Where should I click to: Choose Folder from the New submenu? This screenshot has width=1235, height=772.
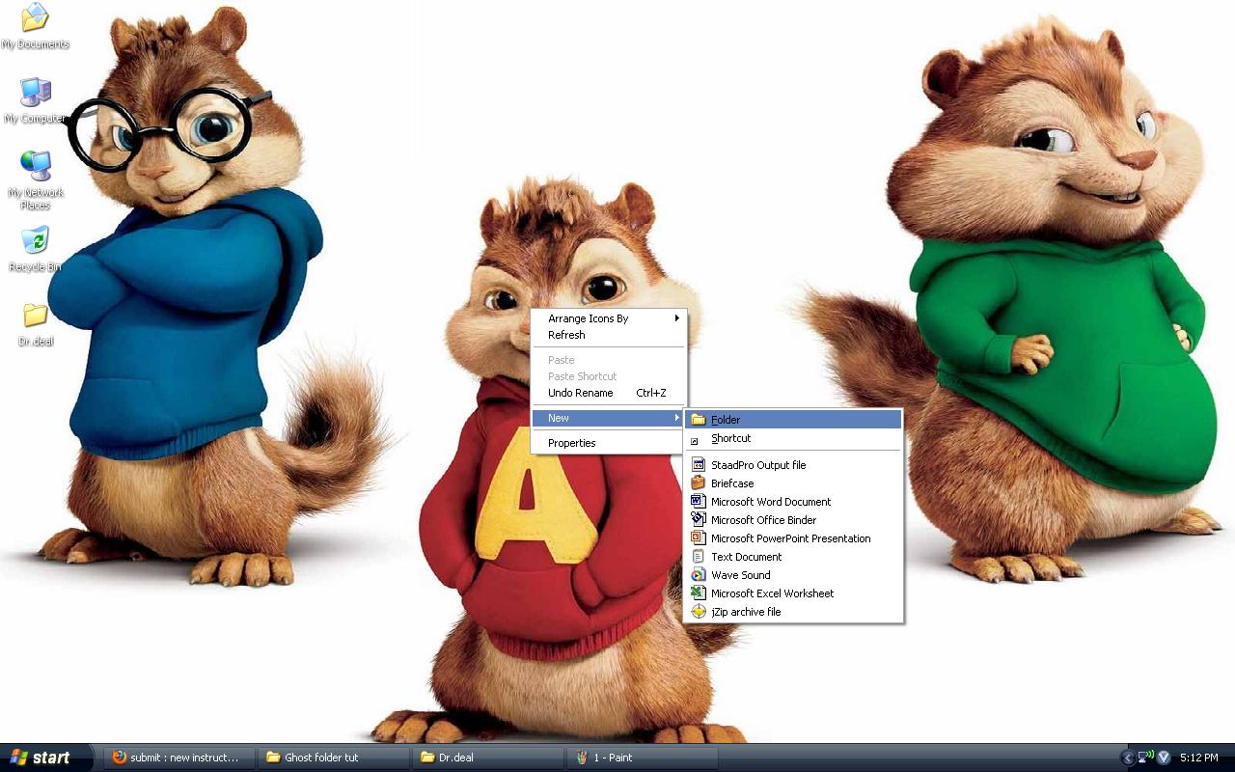[x=793, y=420]
